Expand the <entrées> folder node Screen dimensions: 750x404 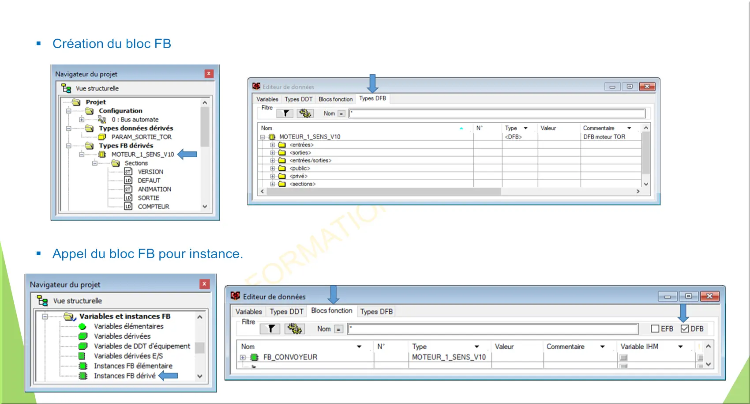click(x=273, y=145)
